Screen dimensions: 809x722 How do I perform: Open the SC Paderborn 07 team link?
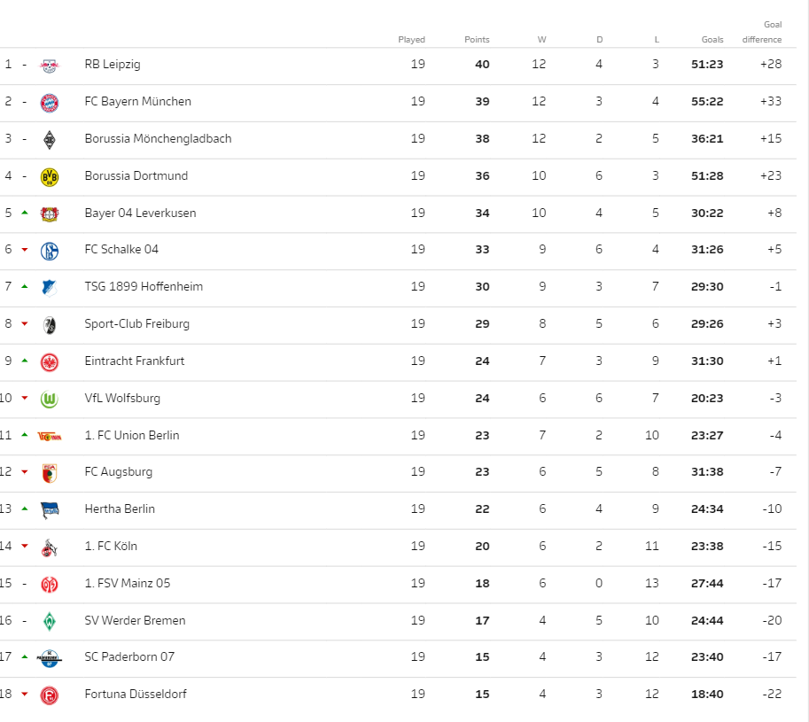coord(129,657)
